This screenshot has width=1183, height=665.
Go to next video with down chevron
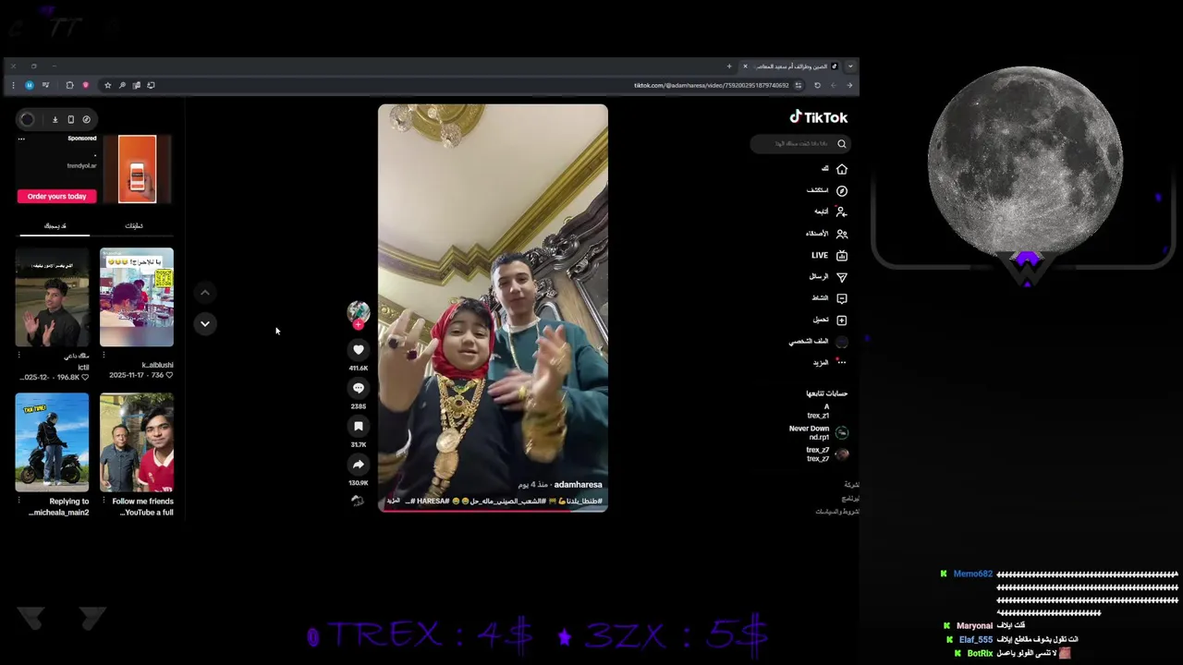[205, 323]
